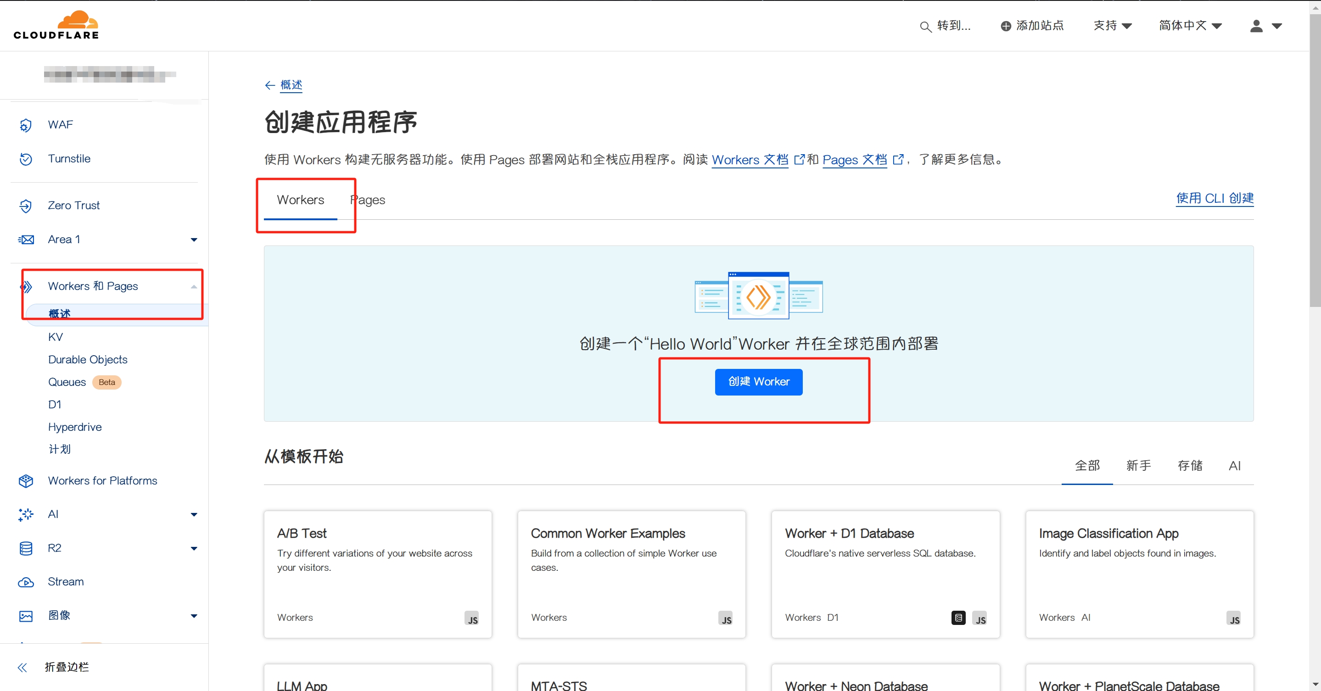Viewport: 1321px width, 691px height.
Task: Click the Workers for Platforms cube icon
Action: tap(26, 481)
